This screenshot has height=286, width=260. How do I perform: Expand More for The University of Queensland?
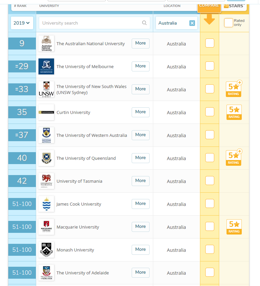141,158
